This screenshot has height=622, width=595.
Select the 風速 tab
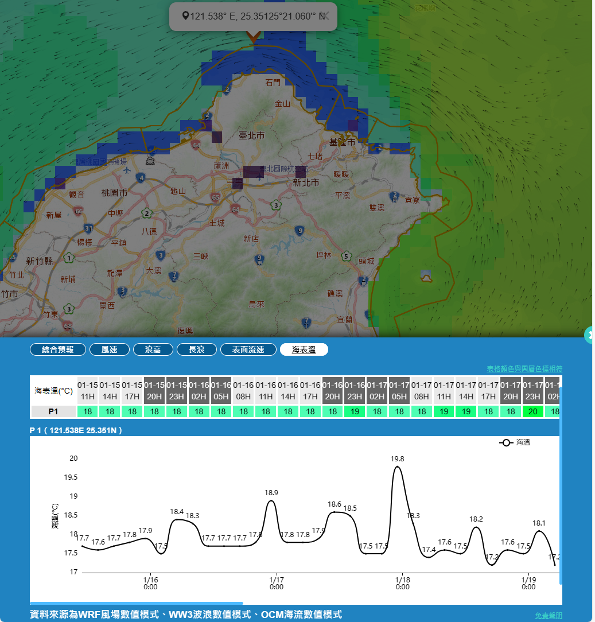click(109, 349)
